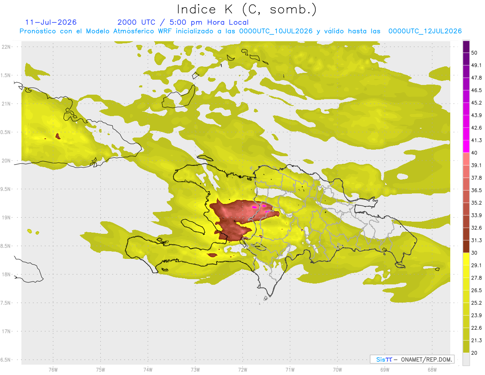Screen dimensions: 485x375
Task: Click the color bar value "39.1"
Action: tap(477, 165)
